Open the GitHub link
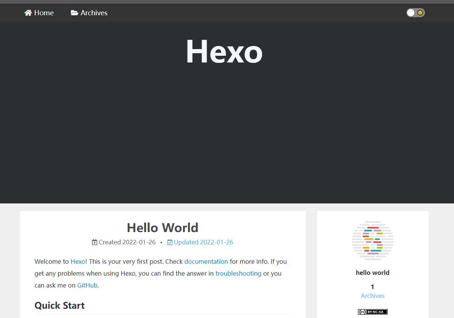The image size is (454, 318). tap(88, 285)
